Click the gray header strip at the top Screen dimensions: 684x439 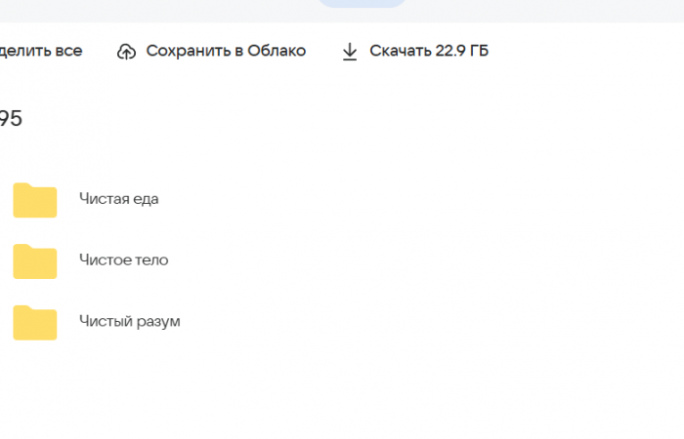147,10
